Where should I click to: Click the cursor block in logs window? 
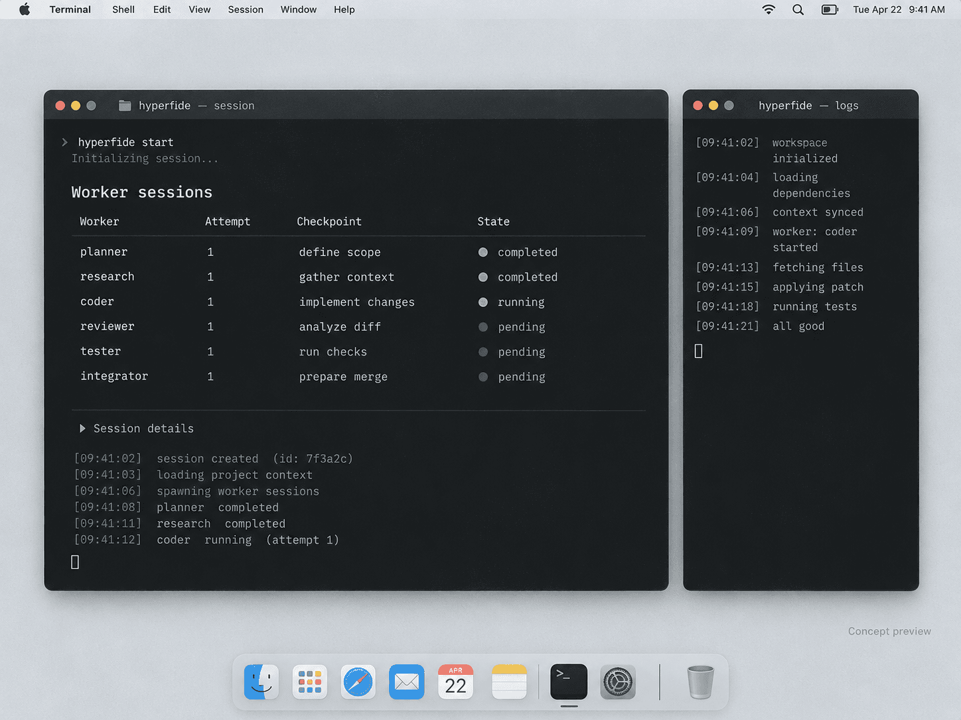pos(698,351)
